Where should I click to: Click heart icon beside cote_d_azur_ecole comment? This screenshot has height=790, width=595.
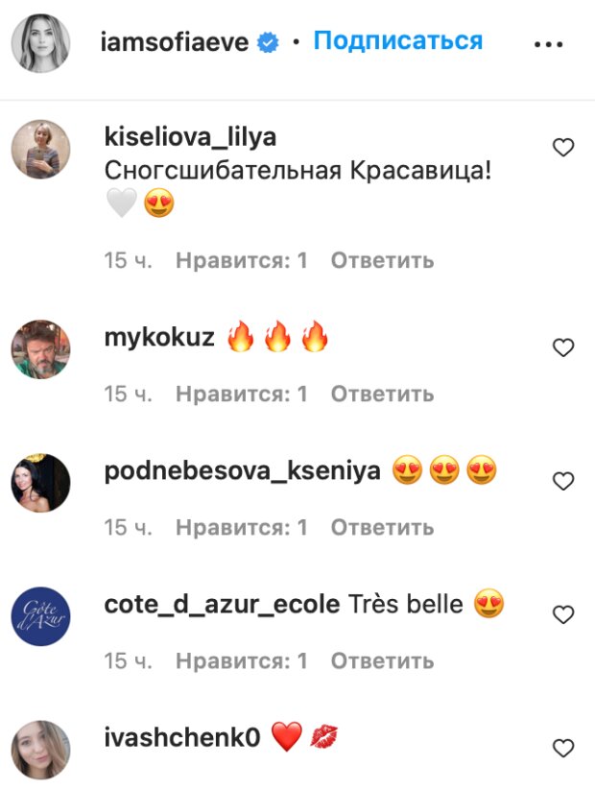pos(563,614)
